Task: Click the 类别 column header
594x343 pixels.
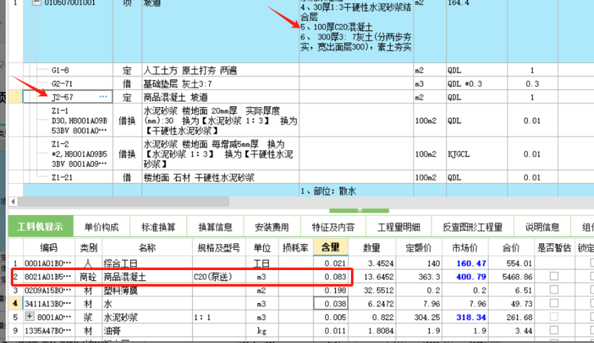Action: tap(89, 248)
